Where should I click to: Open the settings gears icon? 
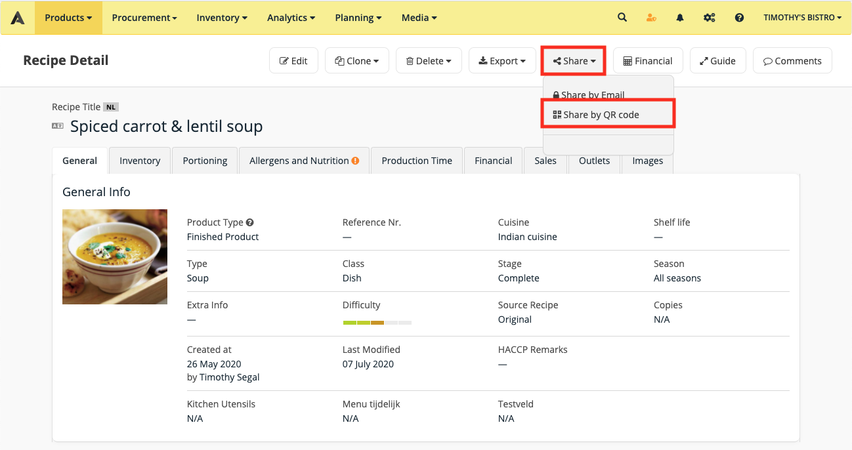[x=710, y=18]
